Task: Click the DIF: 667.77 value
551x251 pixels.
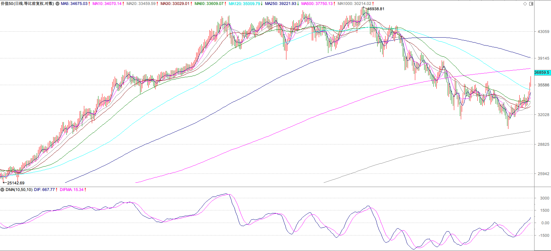Action: coord(44,190)
